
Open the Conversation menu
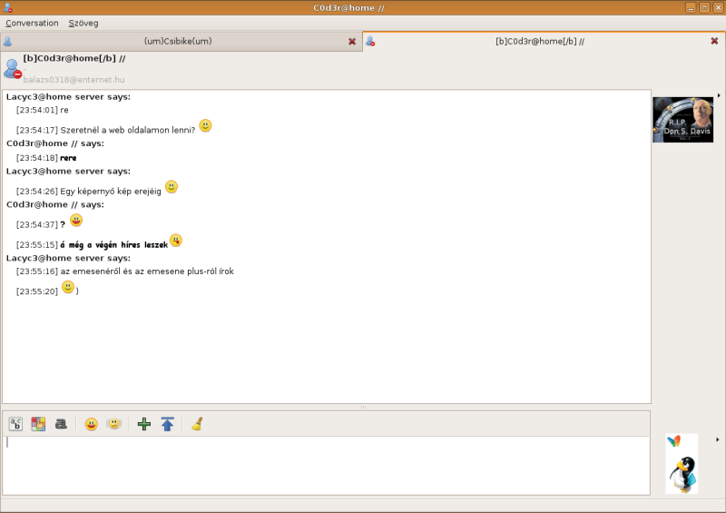point(32,24)
